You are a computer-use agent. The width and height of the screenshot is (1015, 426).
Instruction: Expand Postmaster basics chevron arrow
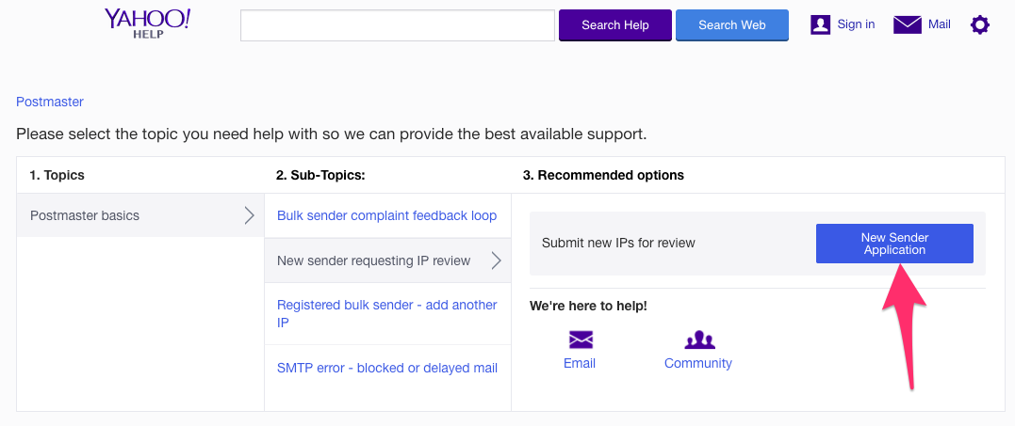coord(249,215)
